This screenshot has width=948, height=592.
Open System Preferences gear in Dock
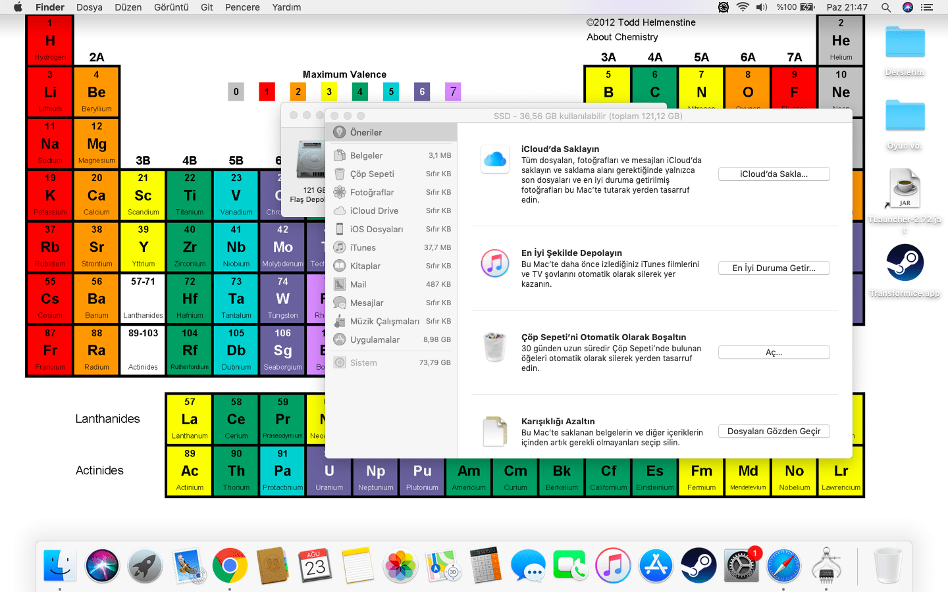point(741,565)
